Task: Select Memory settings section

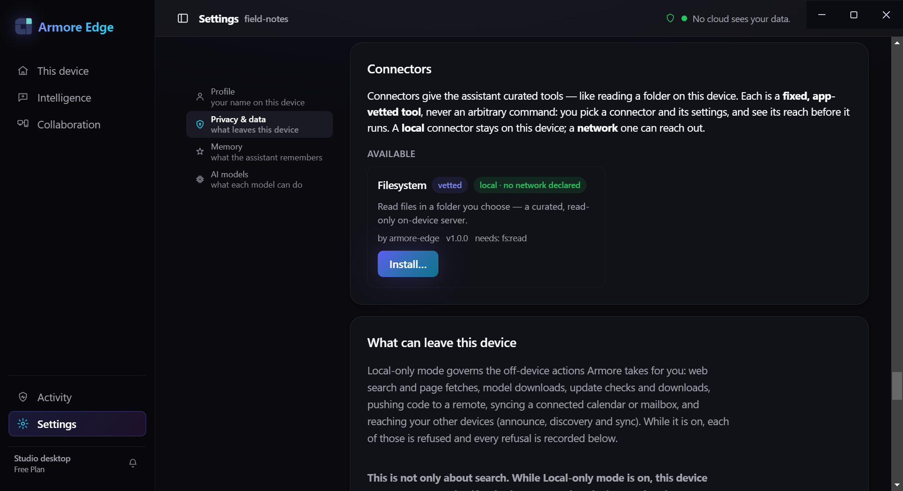Action: click(x=260, y=152)
